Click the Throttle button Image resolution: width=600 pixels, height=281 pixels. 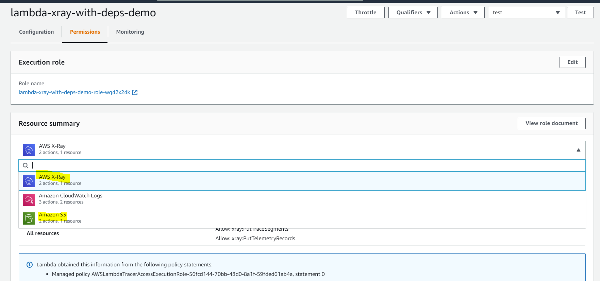[366, 13]
